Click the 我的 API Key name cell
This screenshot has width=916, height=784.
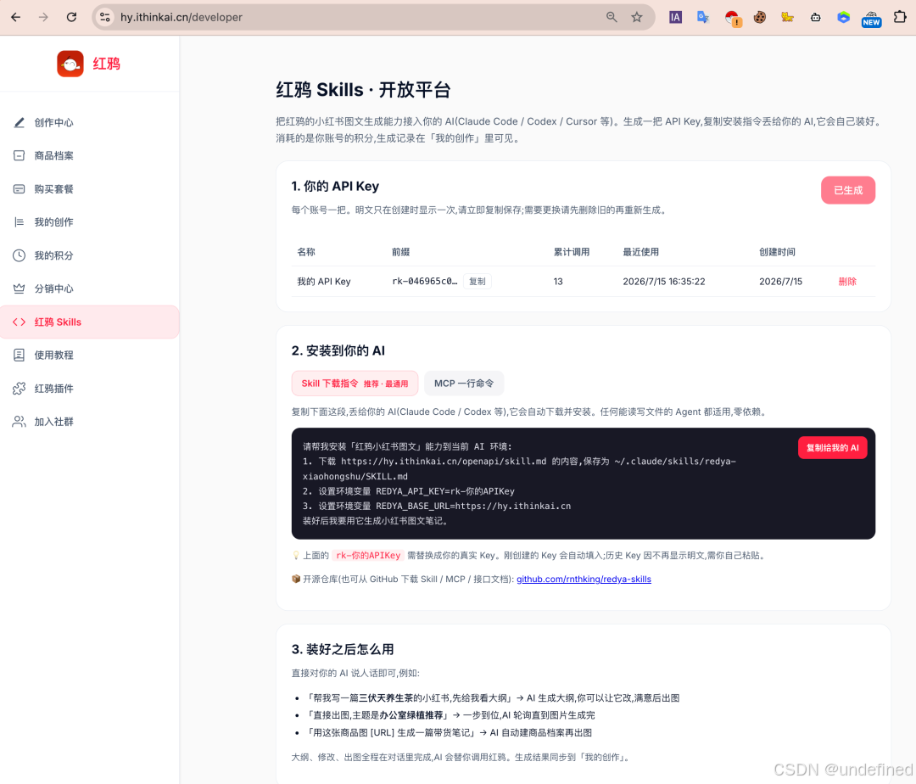(324, 281)
